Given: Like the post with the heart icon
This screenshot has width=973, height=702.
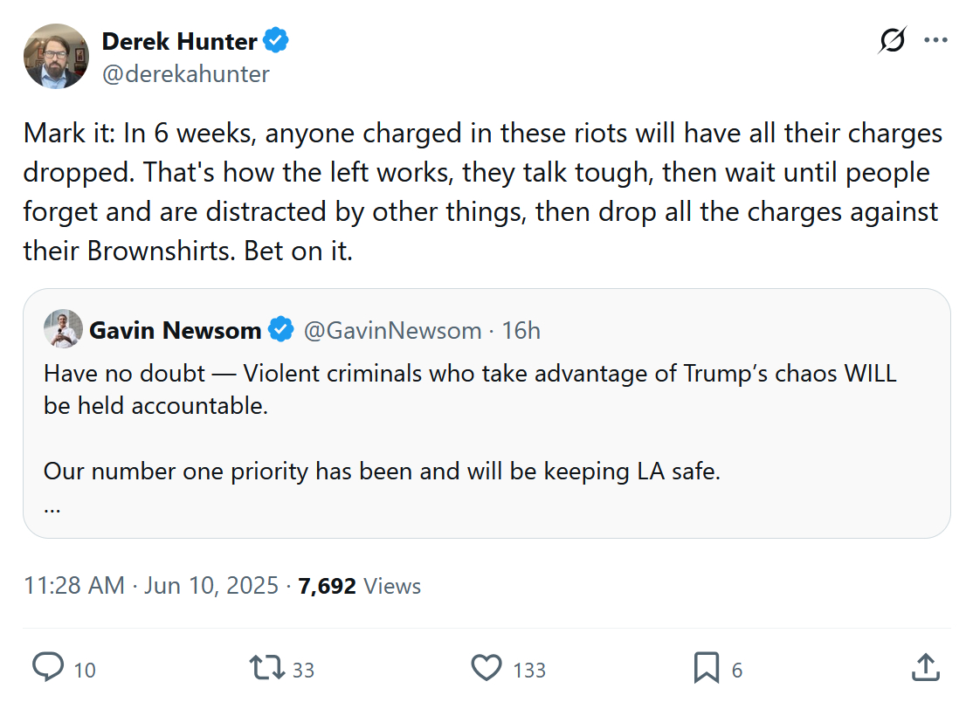Looking at the screenshot, I should 486,668.
